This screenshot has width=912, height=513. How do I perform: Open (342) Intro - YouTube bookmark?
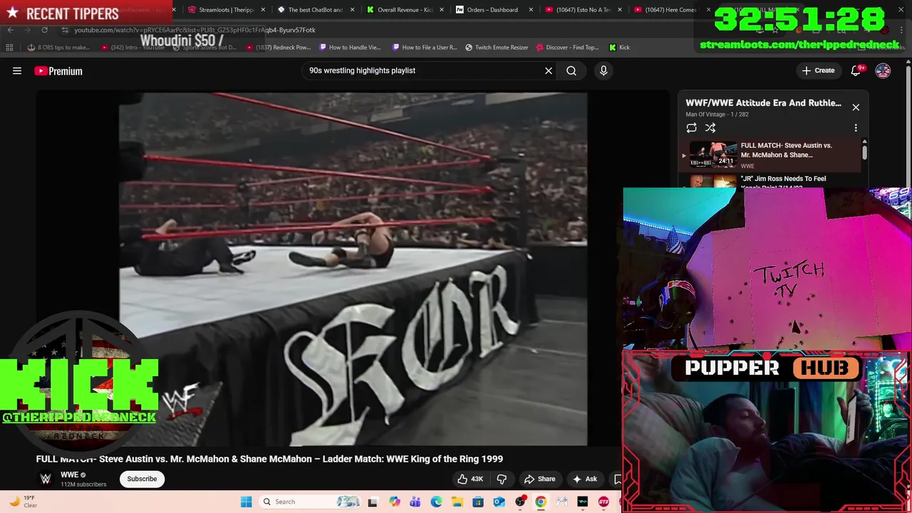click(x=133, y=47)
